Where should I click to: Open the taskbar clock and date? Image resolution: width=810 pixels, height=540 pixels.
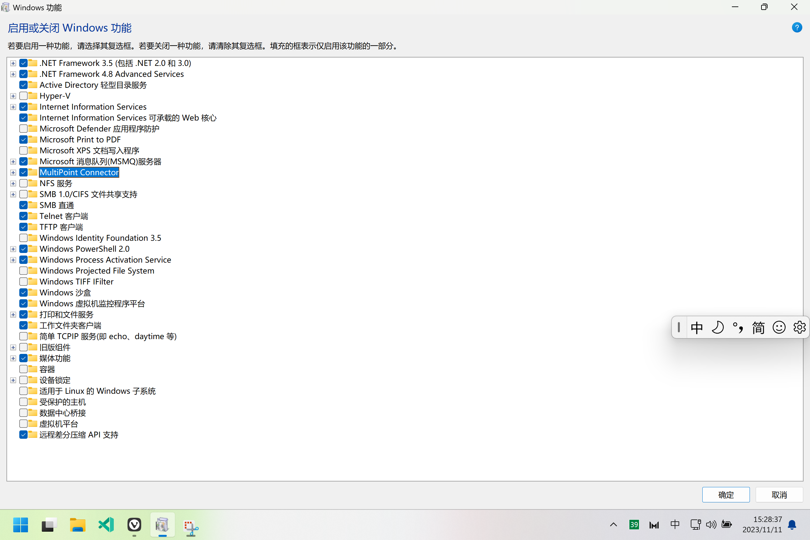pos(762,525)
